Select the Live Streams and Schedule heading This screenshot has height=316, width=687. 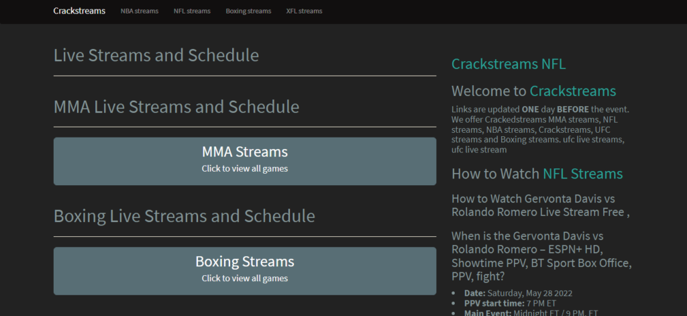pos(156,56)
